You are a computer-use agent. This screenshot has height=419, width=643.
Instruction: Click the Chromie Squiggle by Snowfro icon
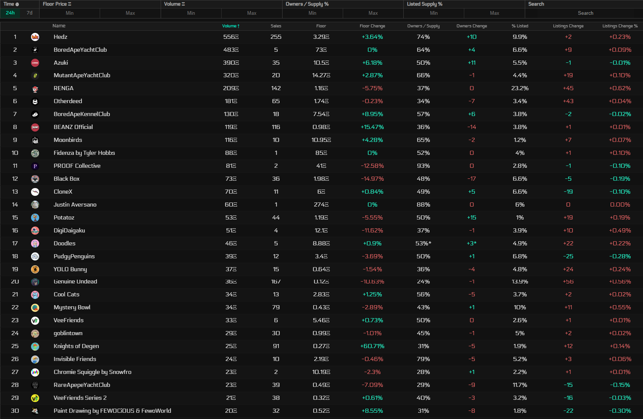coord(35,372)
